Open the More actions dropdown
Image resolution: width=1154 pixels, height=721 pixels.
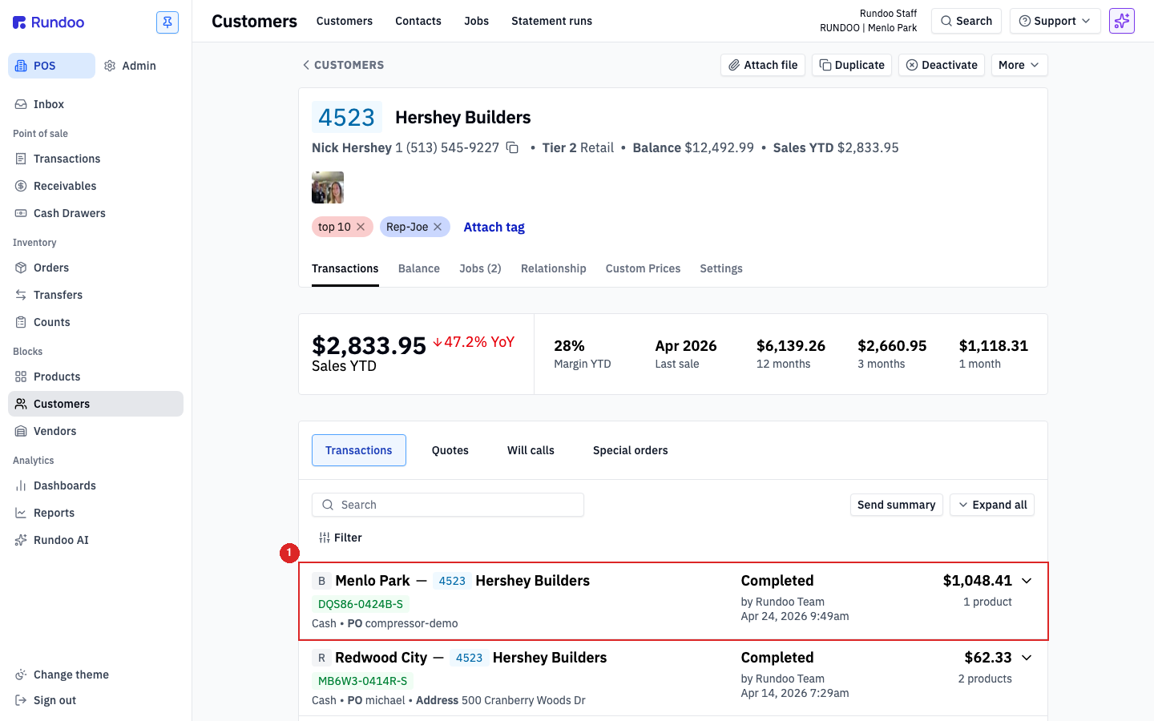coord(1019,65)
